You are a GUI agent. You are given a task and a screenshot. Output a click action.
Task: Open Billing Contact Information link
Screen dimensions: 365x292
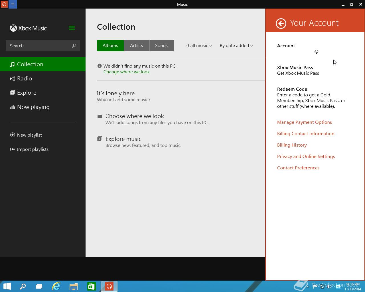(x=306, y=134)
